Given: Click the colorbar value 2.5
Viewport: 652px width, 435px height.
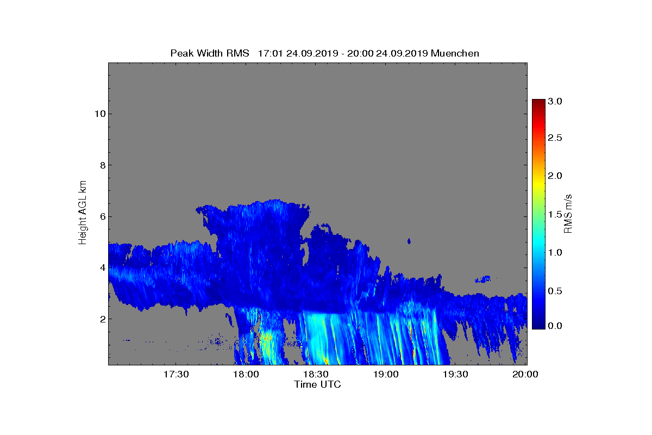Looking at the screenshot, I should click(x=555, y=138).
